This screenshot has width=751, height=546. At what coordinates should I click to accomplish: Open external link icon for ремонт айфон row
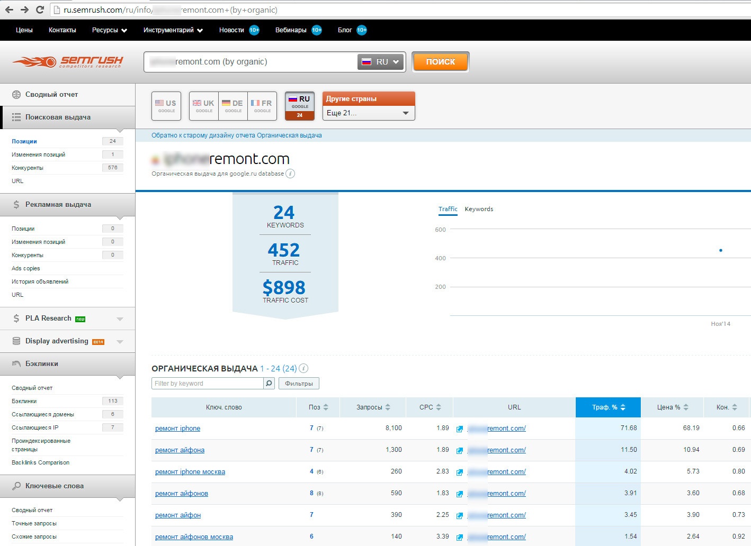click(460, 516)
